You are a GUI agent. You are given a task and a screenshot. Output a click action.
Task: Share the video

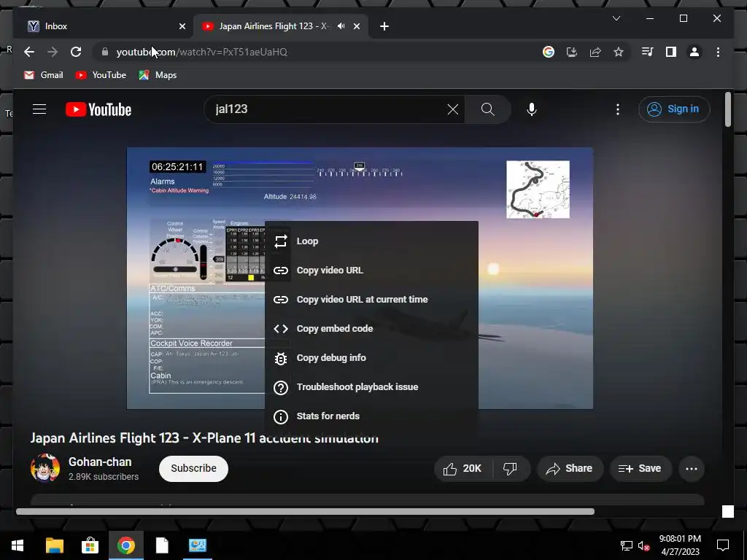point(570,469)
